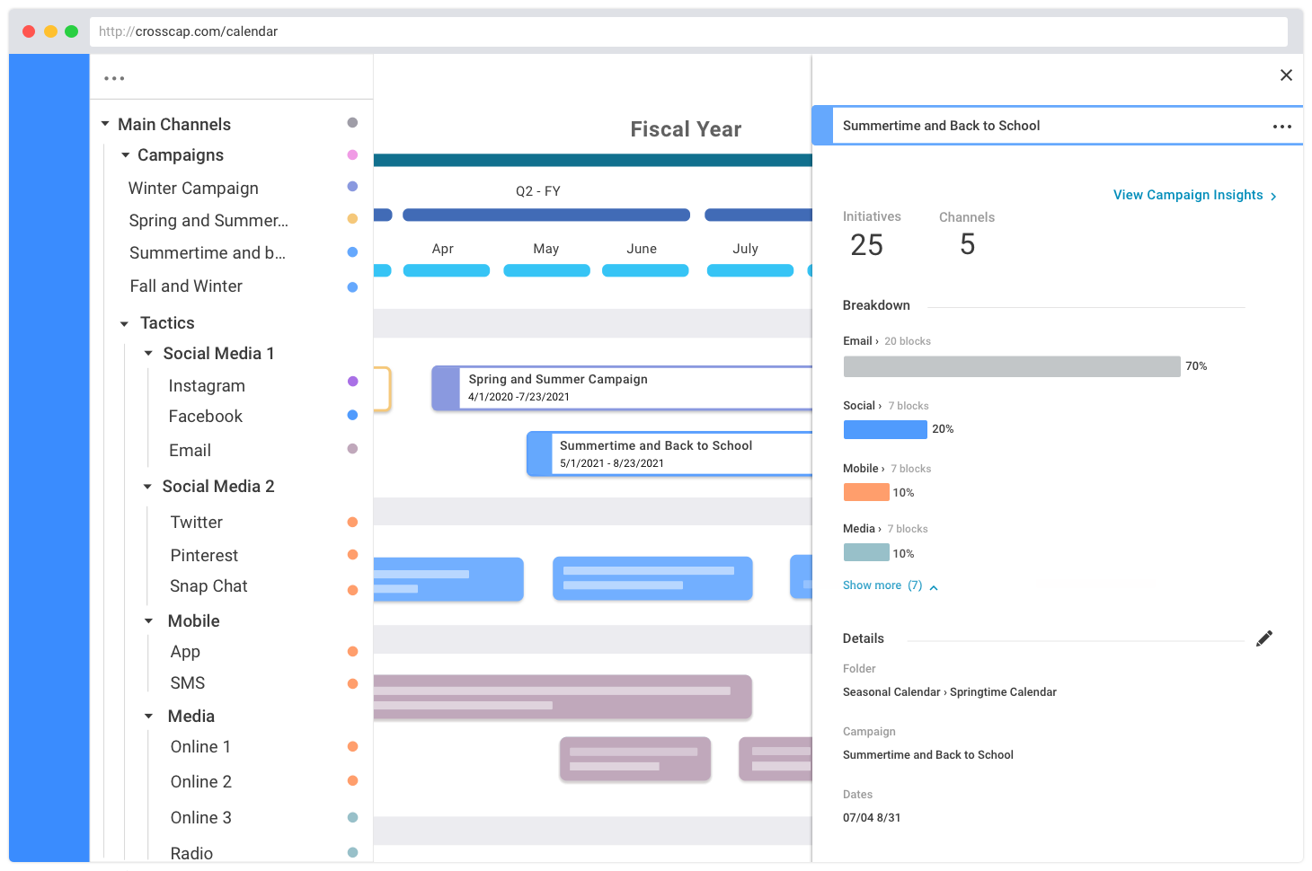Click the Media 10% teal progress bar
This screenshot has width=1312, height=871.
[x=866, y=553]
